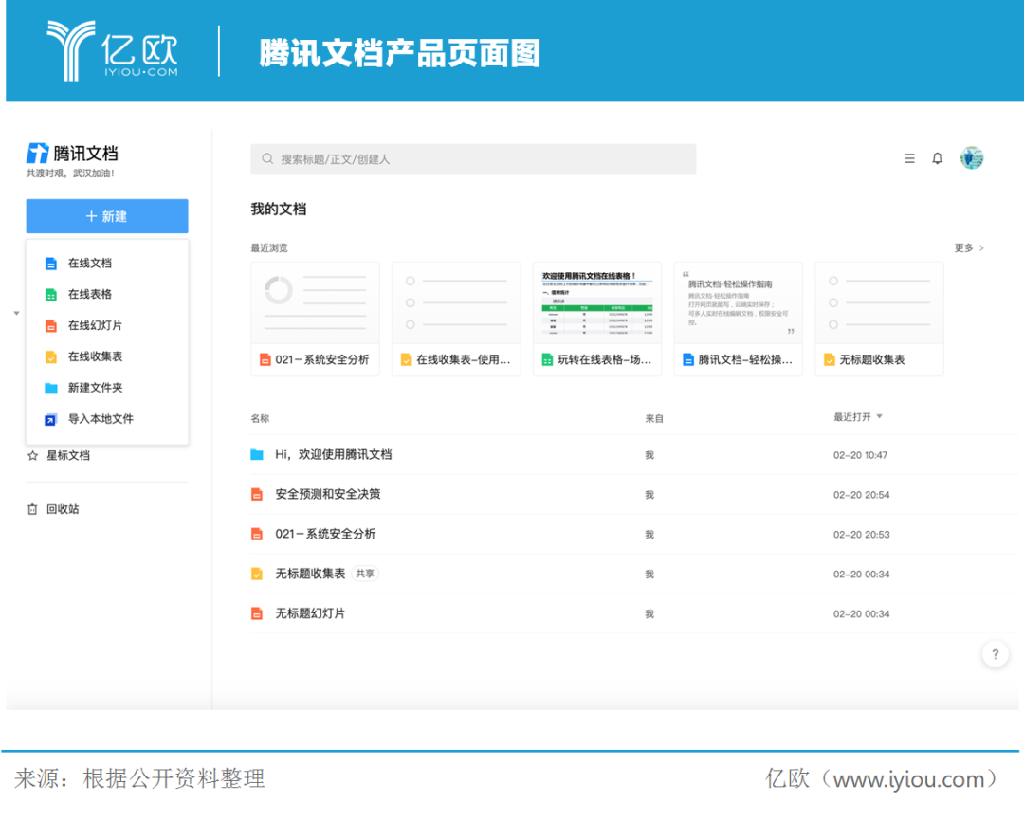Open the 最近打开 sort dropdown

857,417
